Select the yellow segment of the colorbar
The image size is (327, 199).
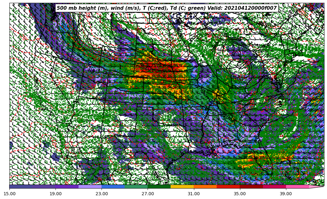[x=182, y=187]
